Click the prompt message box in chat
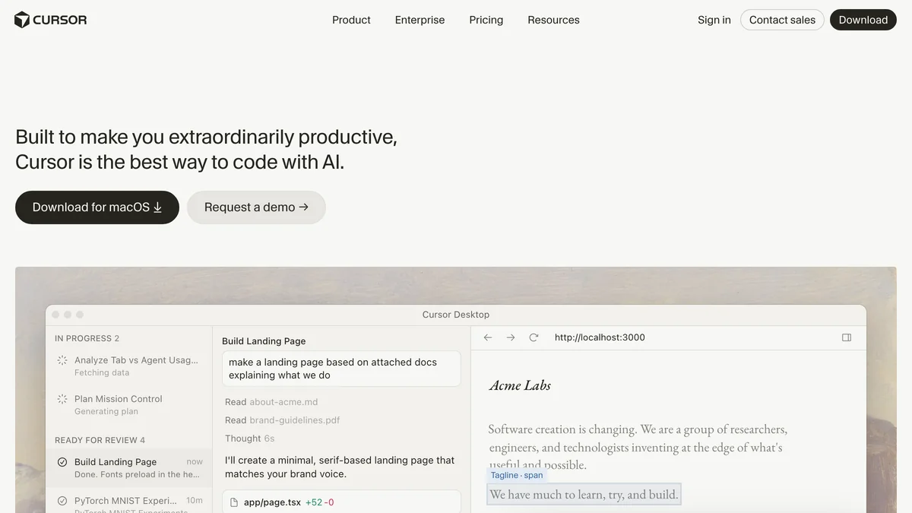Image resolution: width=912 pixels, height=513 pixels. click(341, 369)
